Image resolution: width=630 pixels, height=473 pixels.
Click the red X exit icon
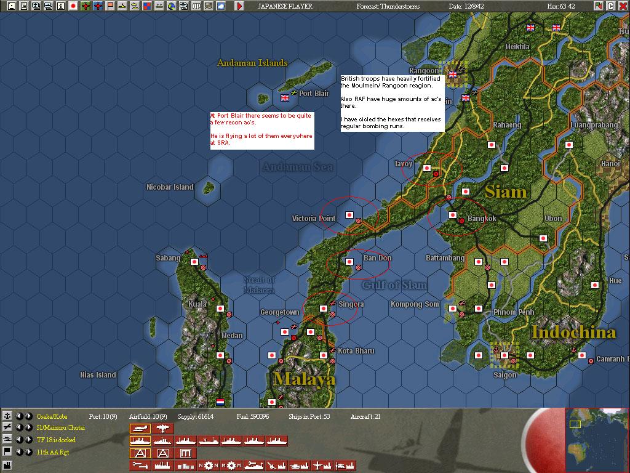pos(623,6)
